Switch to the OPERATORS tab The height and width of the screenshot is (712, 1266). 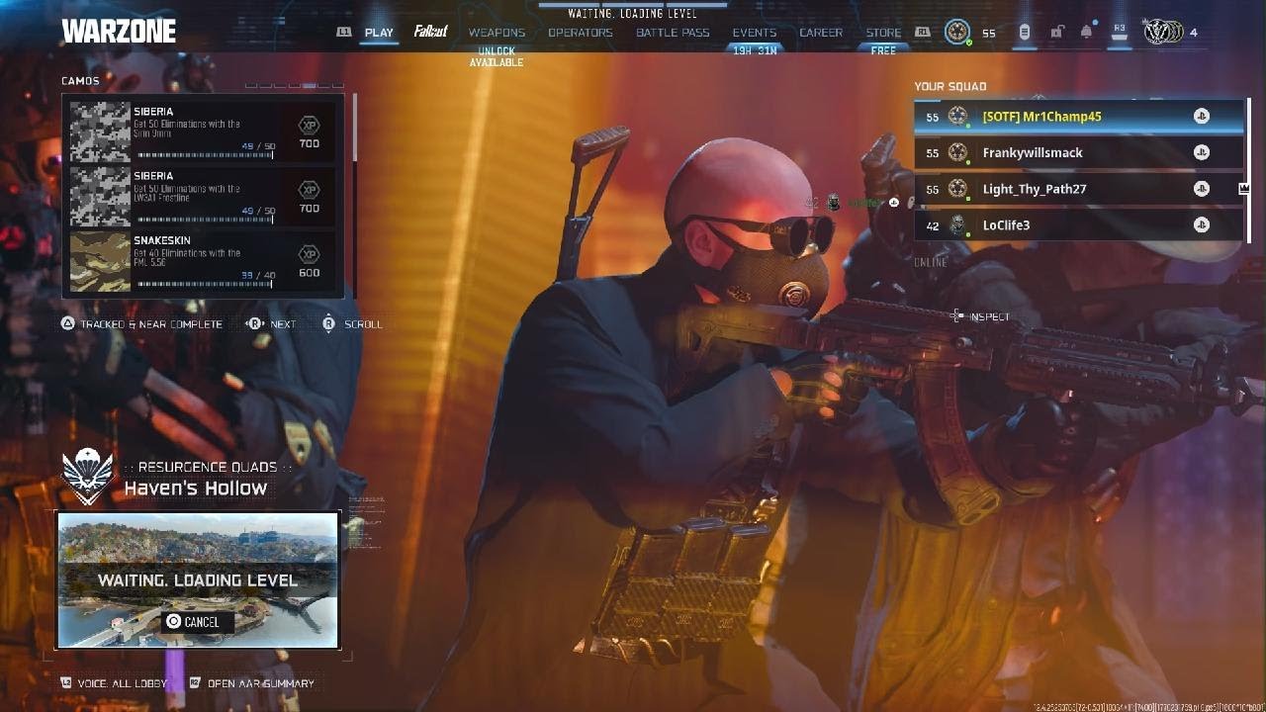tap(581, 33)
